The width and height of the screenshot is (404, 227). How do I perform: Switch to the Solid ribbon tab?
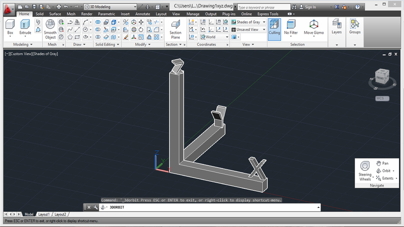pos(39,14)
